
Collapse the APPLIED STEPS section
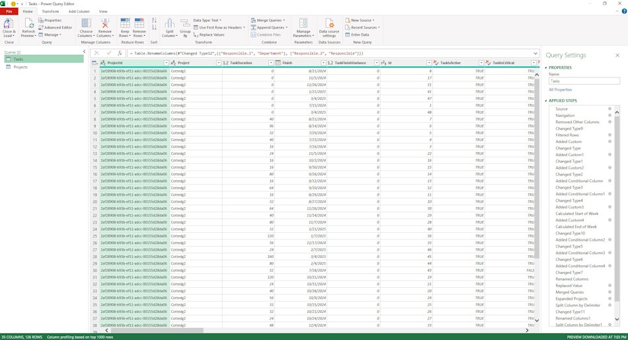(546, 101)
